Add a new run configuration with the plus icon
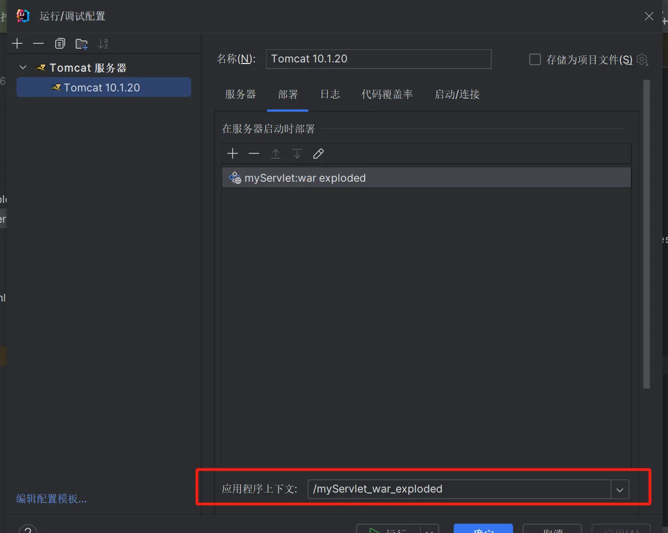Screen dimensions: 668x533 coord(17,44)
